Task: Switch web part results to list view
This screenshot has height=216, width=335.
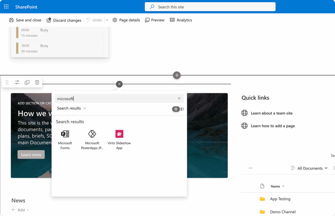Action: [182, 109]
